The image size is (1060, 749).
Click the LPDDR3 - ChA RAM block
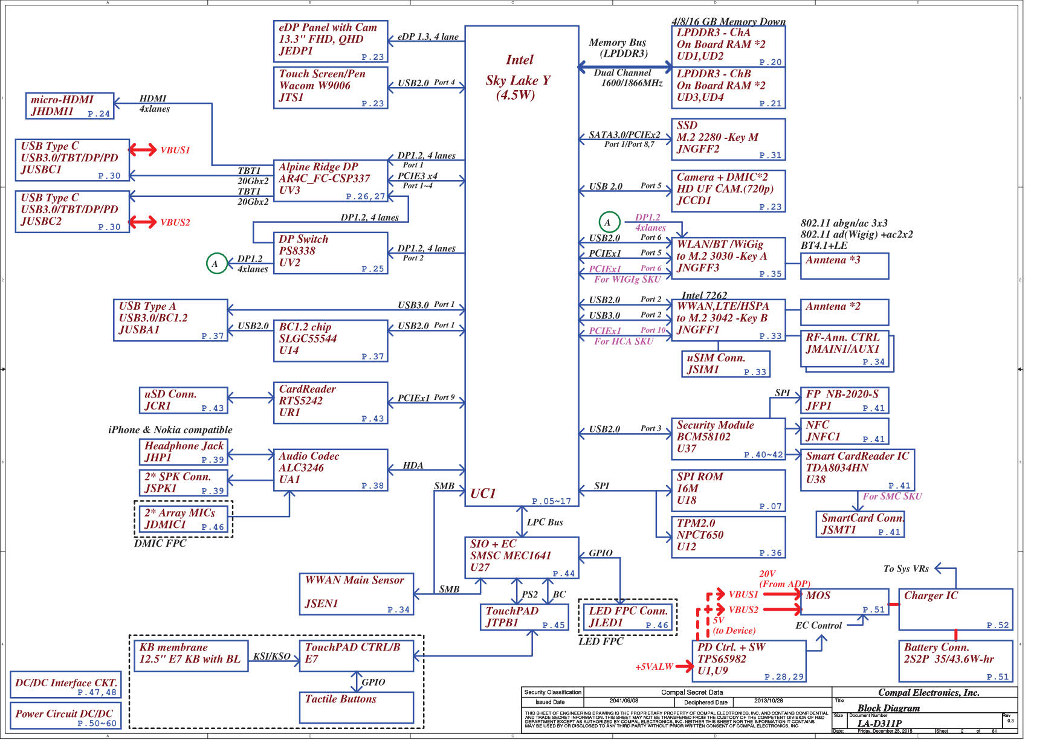tap(728, 47)
